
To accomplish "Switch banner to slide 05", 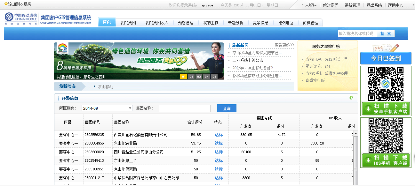I will pos(214,77).
